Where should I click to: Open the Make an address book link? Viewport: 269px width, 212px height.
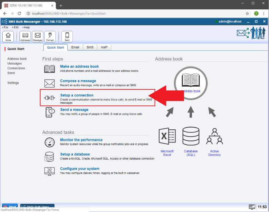[x=79, y=67]
